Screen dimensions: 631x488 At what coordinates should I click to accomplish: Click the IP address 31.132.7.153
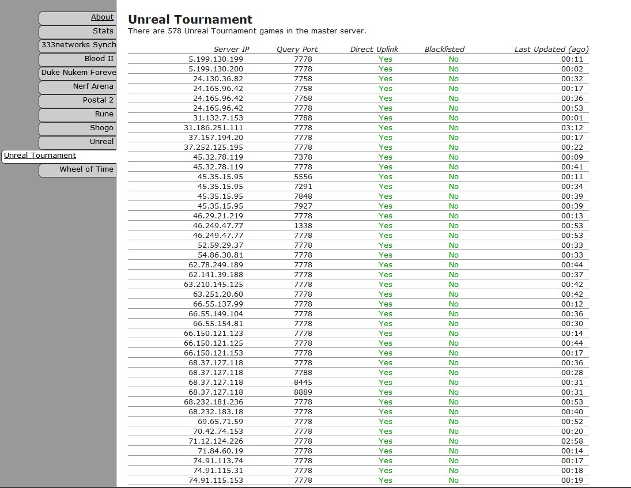(x=218, y=118)
